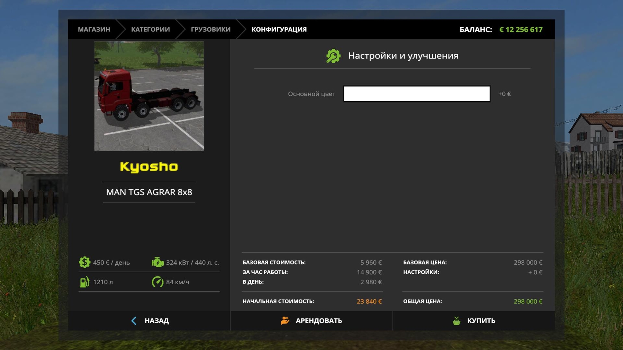Click the MAN TGS AGRAR 8x8 title

click(149, 192)
